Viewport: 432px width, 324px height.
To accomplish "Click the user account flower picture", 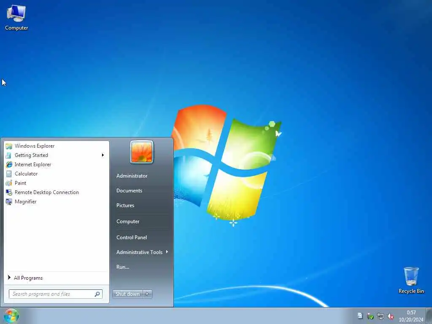I will click(x=142, y=152).
